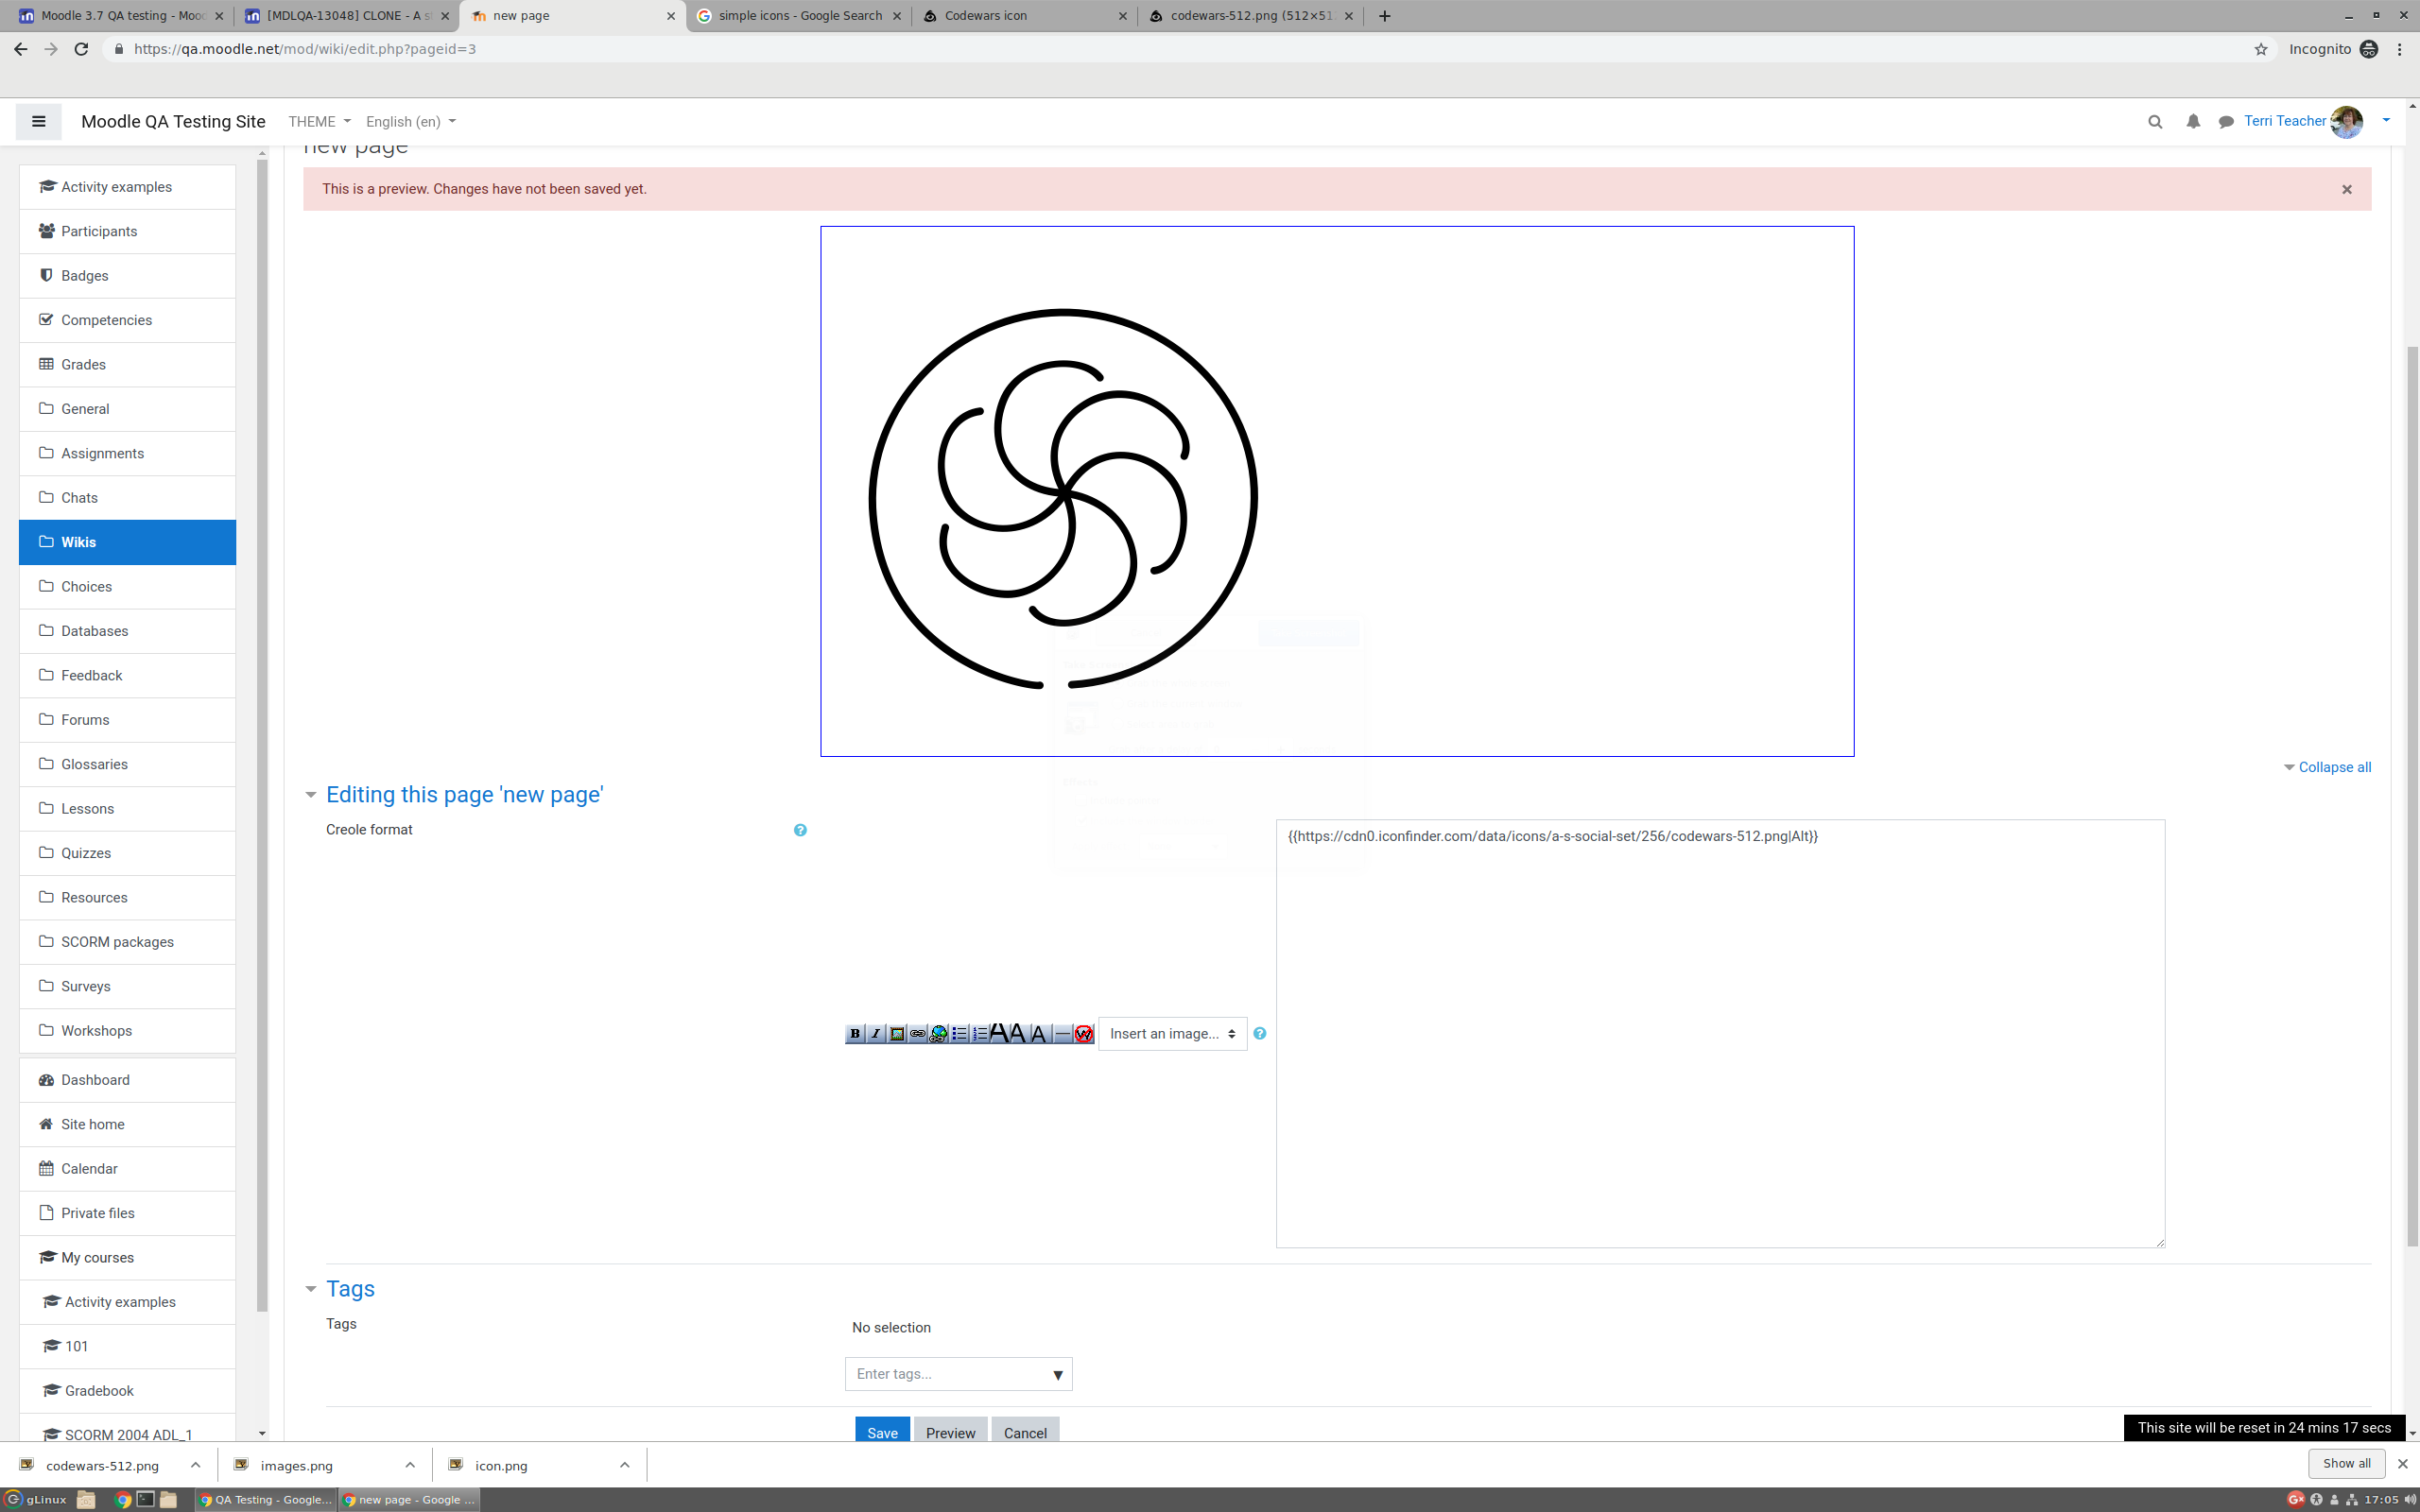Open help for Creole format
The height and width of the screenshot is (1512, 2420).
800,830
